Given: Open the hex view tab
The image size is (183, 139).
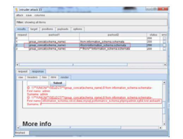Looking at the screenshot, I should 44,77.
